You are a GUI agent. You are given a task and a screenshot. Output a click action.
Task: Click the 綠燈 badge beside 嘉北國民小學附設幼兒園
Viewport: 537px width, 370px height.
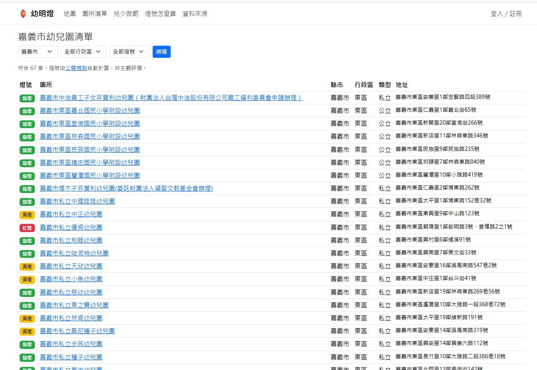(27, 111)
